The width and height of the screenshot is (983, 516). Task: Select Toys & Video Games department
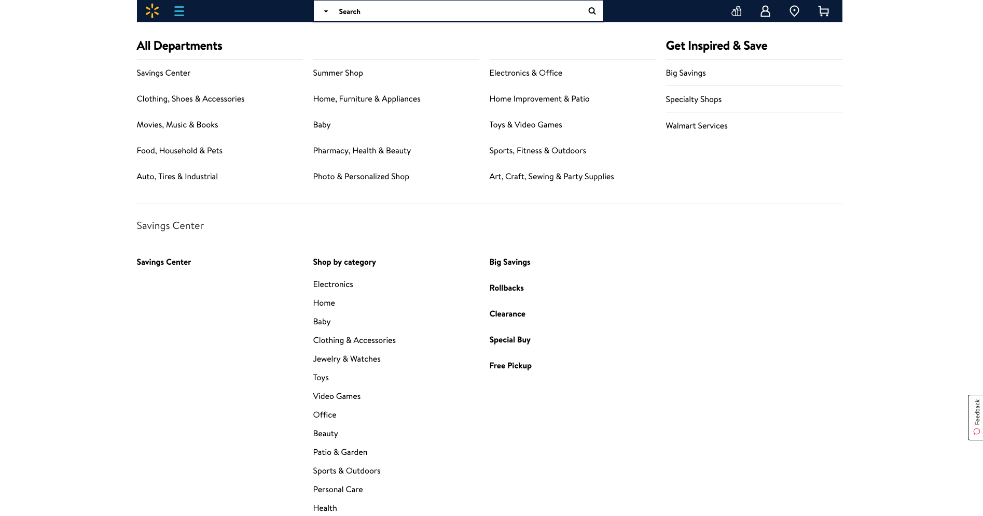point(525,125)
